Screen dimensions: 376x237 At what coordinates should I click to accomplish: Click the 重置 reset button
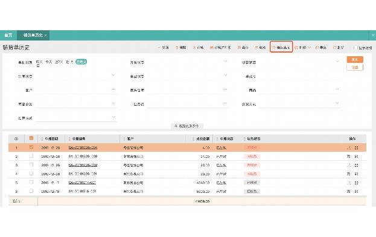coord(355,67)
